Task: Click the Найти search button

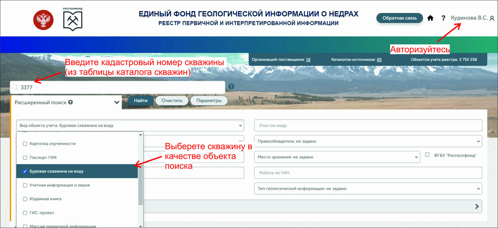Action: pyautogui.click(x=141, y=101)
